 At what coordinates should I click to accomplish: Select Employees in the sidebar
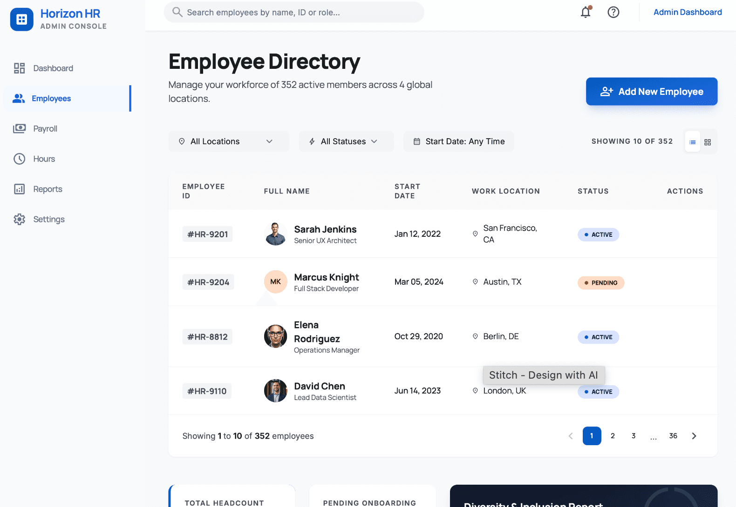coord(68,99)
